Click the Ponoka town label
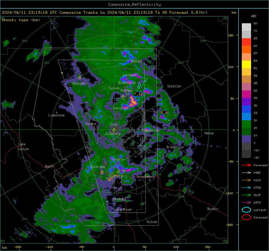Image resolution: width=269 pixels, height=251 pixels. point(137,61)
